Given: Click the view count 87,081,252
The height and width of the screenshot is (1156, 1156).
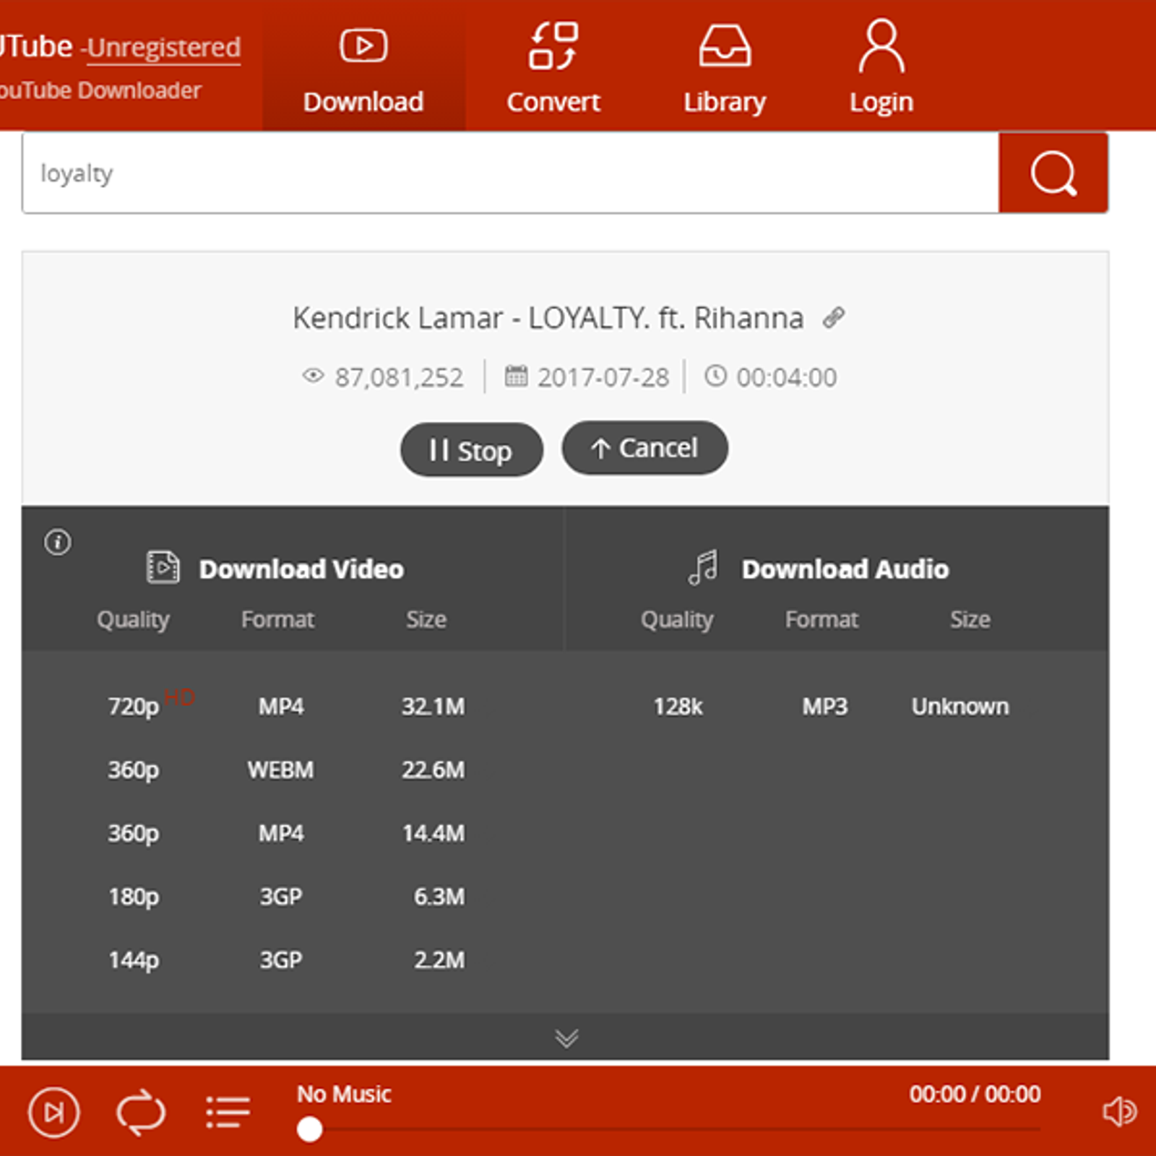Looking at the screenshot, I should point(399,377).
